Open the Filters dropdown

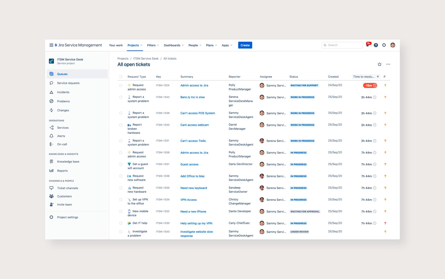(x=153, y=45)
